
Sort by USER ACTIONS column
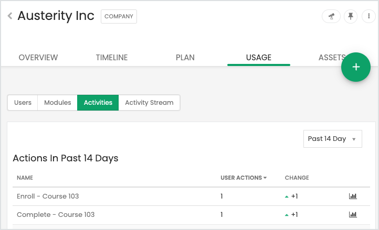click(x=244, y=178)
